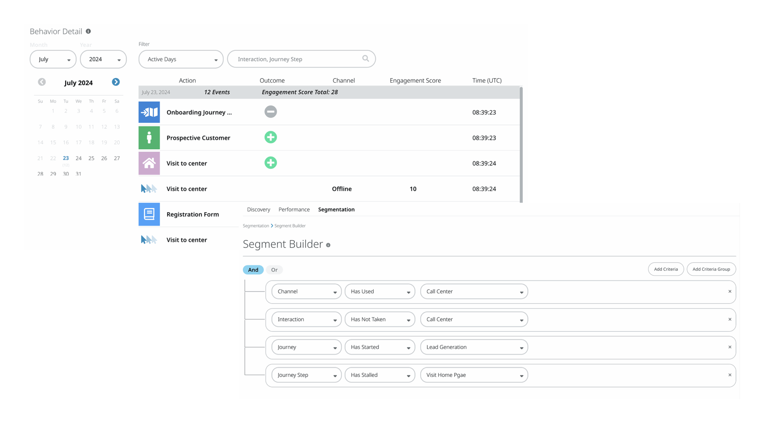Go to previous month in calendar

tap(42, 82)
